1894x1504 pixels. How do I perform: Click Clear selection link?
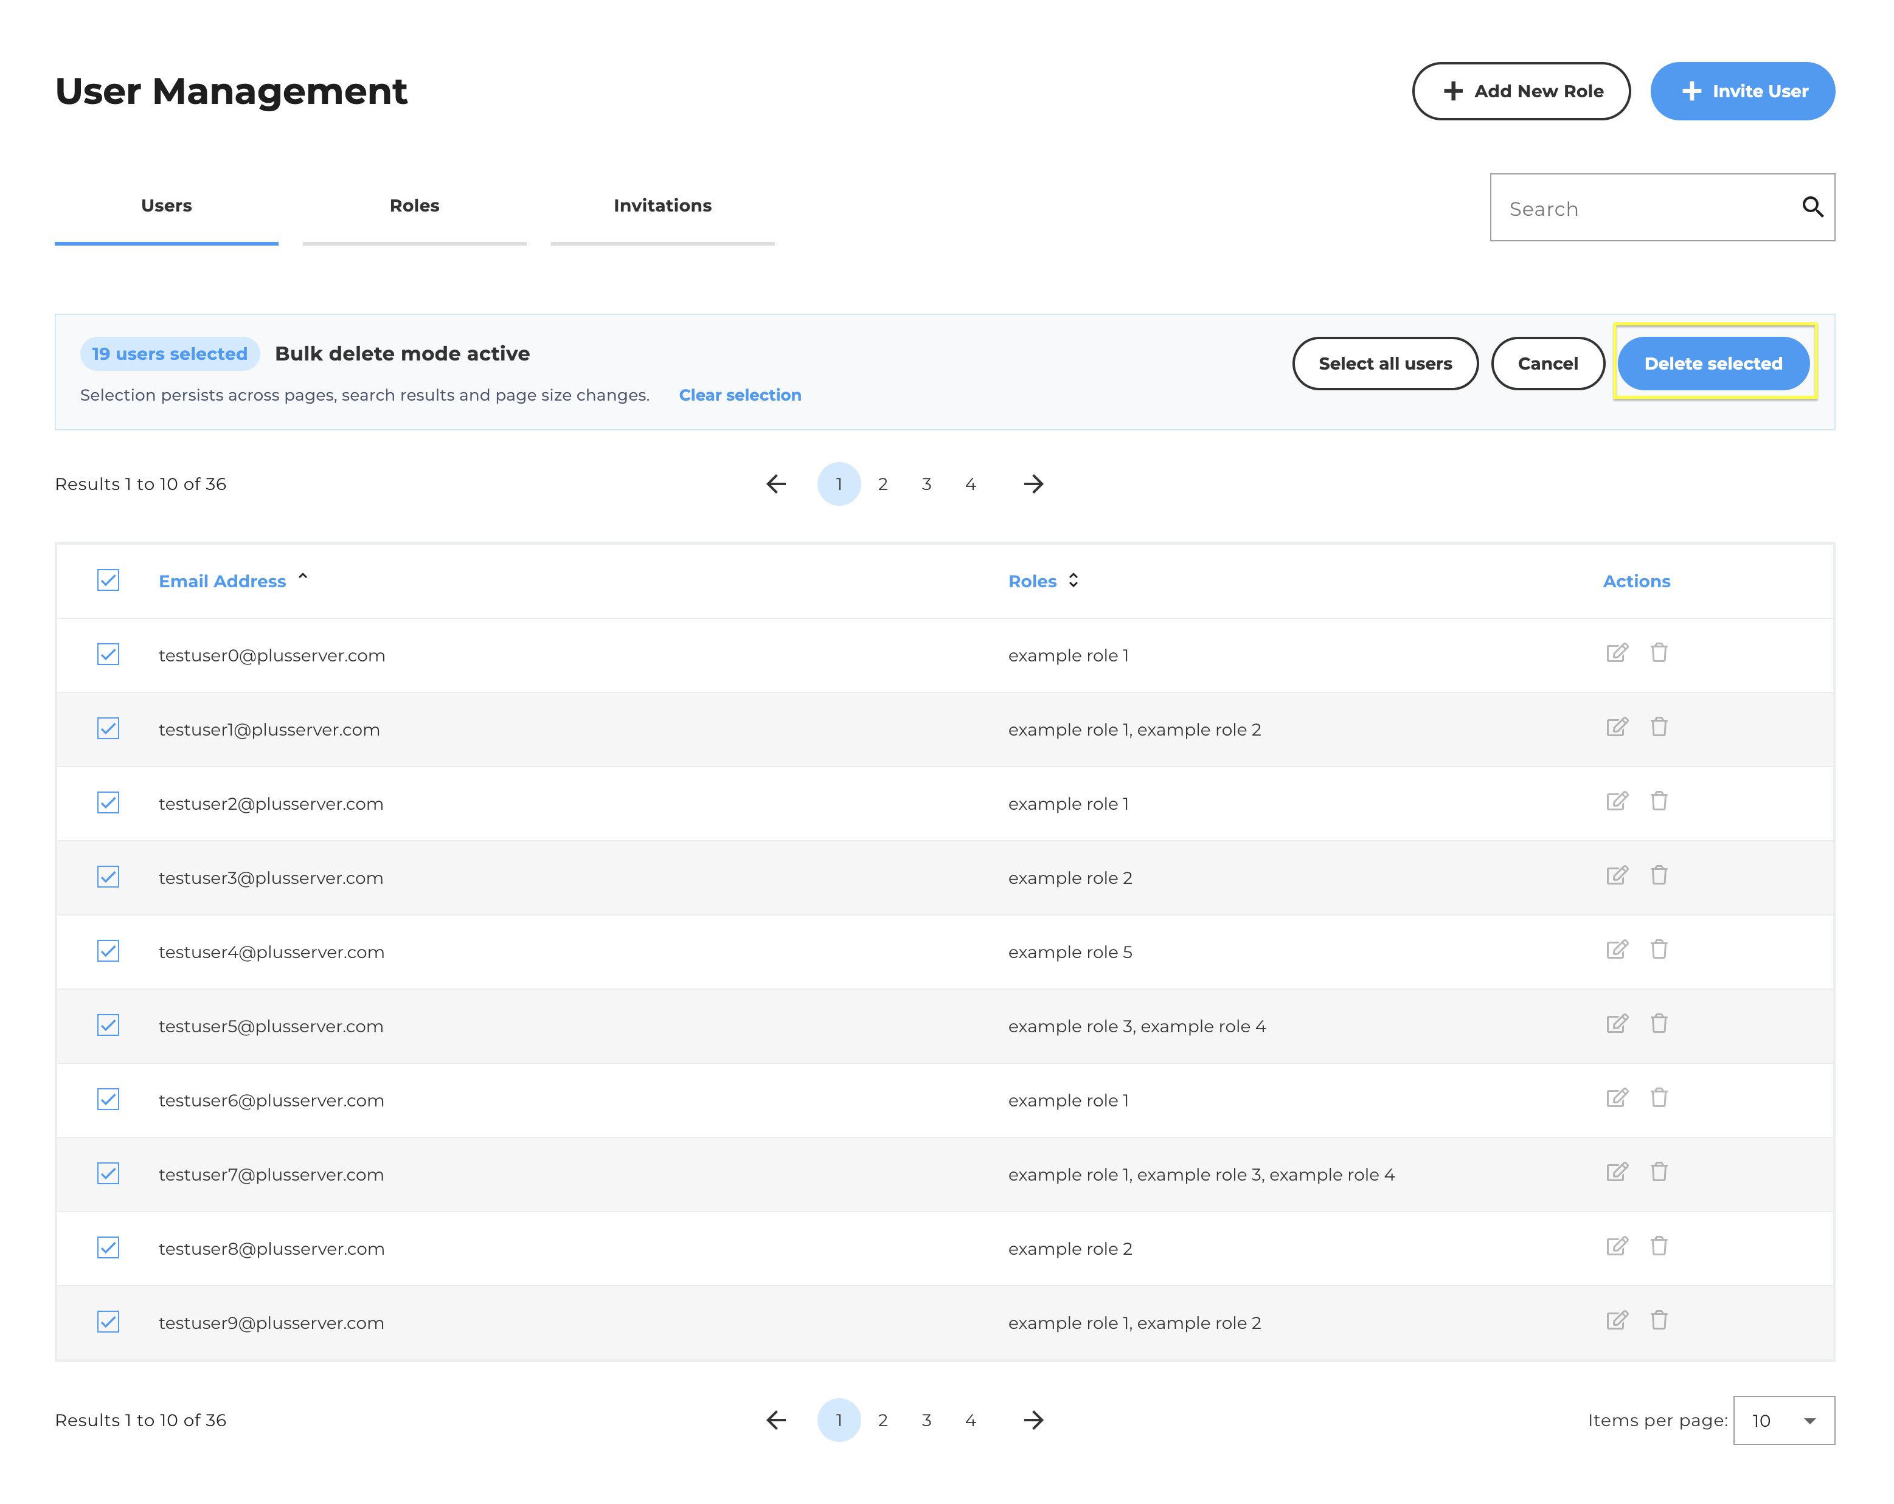point(740,395)
